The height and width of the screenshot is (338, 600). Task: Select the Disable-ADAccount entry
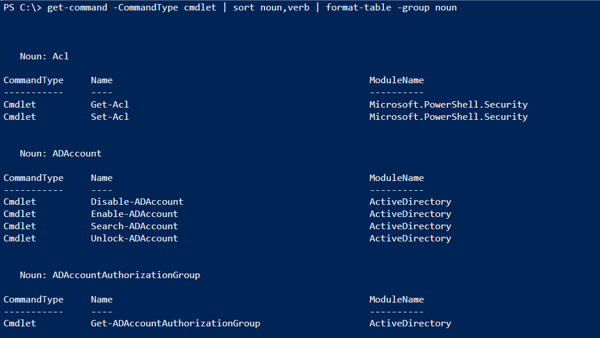(137, 201)
